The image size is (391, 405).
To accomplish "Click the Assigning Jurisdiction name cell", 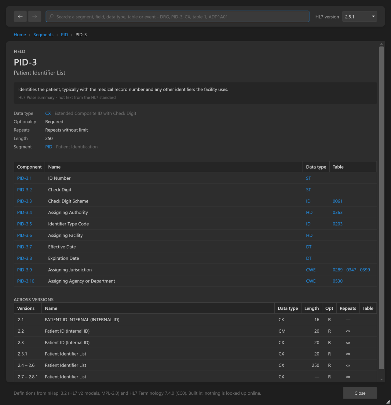I will [x=70, y=270].
